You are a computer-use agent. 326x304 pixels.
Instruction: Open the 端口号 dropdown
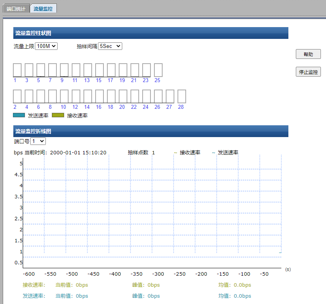tap(38, 141)
